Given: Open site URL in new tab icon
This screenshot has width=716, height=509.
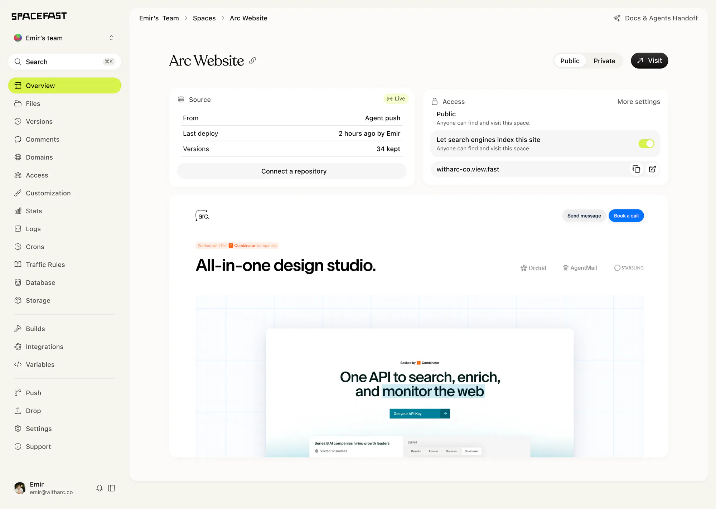Looking at the screenshot, I should coord(652,169).
